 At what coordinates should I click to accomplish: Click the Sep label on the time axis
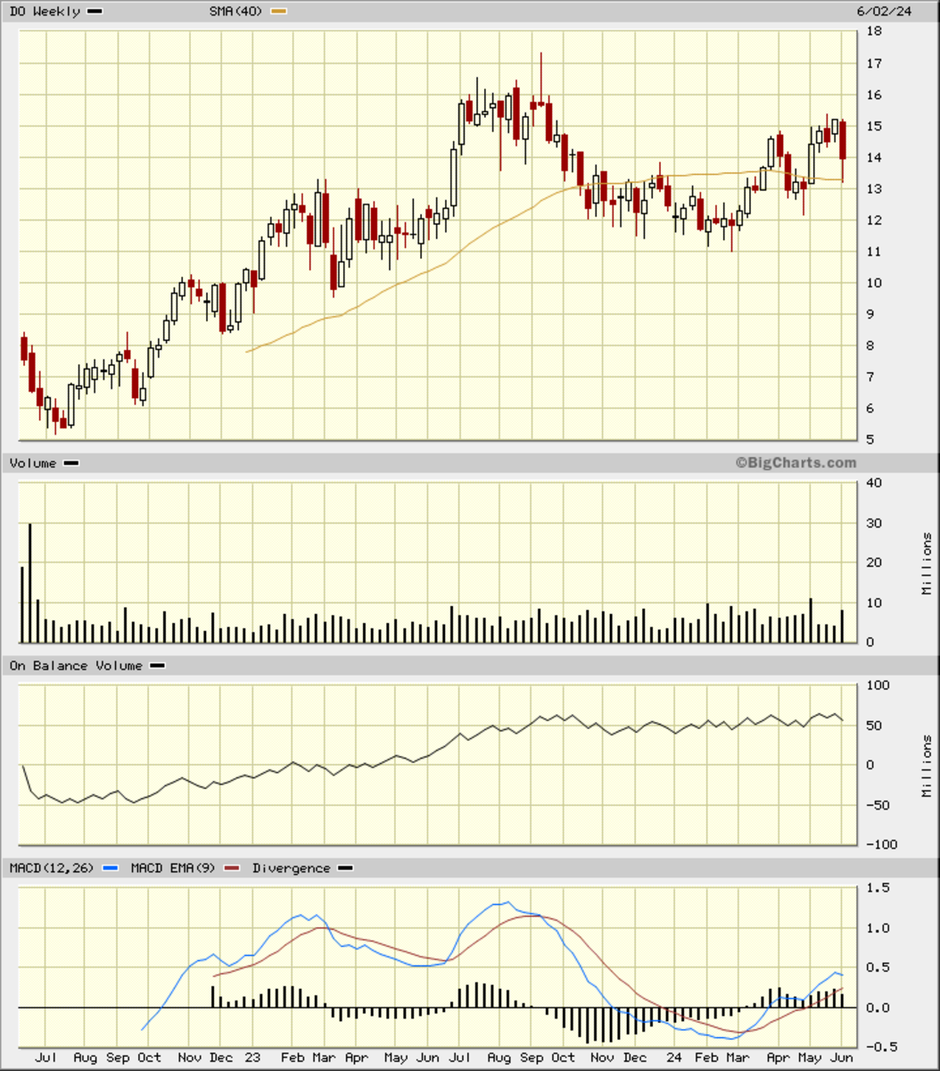click(118, 1058)
